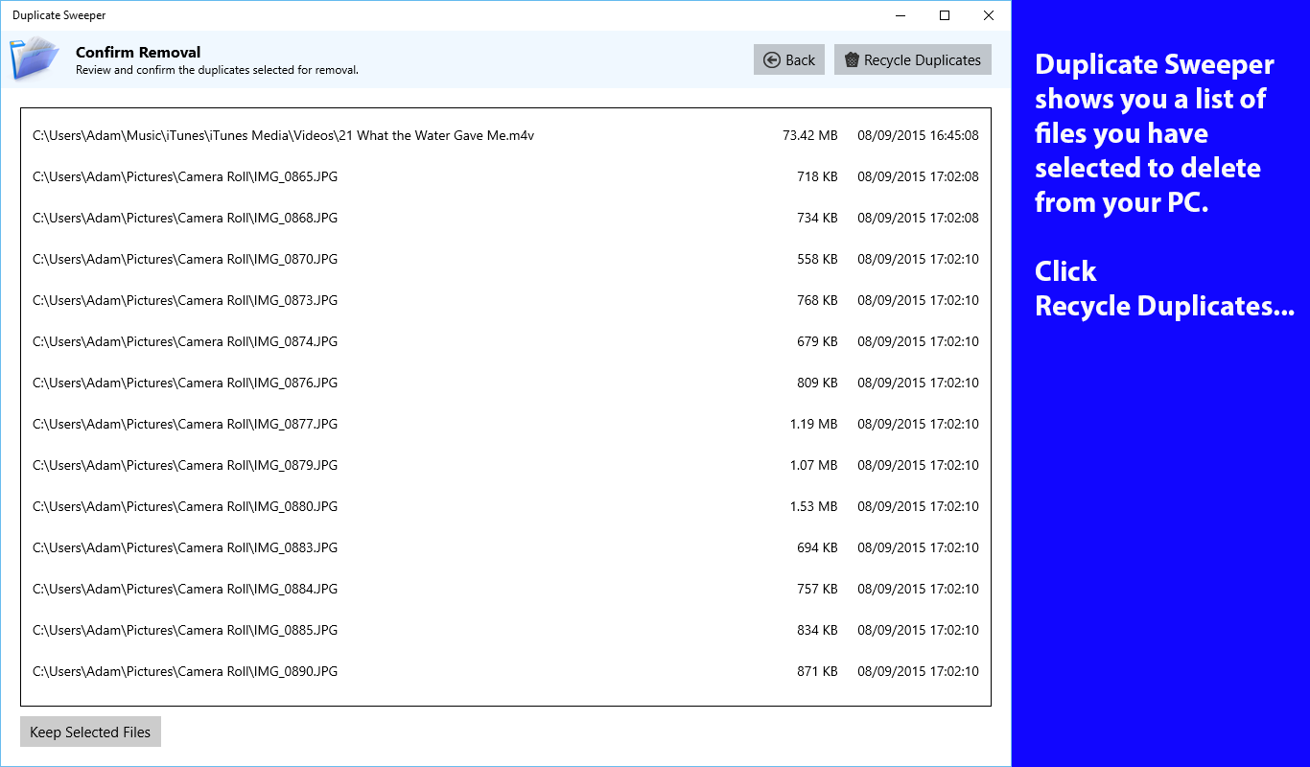Click the 734 KB size value
The width and height of the screenshot is (1310, 767).
pos(817,219)
